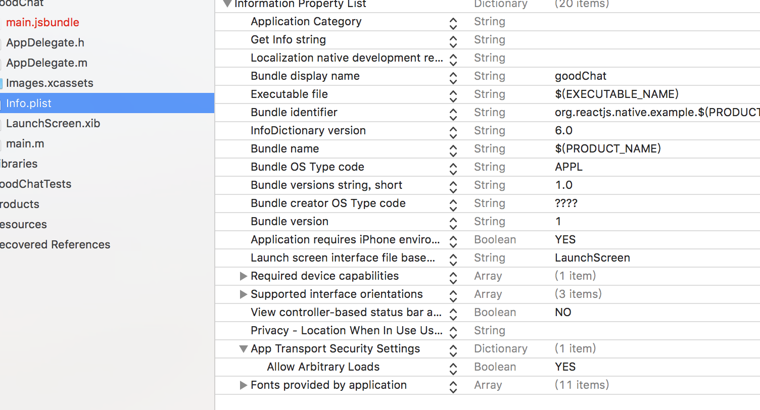Screen dimensions: 760x410
Task: Expand Required device capabilities array
Action: point(243,276)
